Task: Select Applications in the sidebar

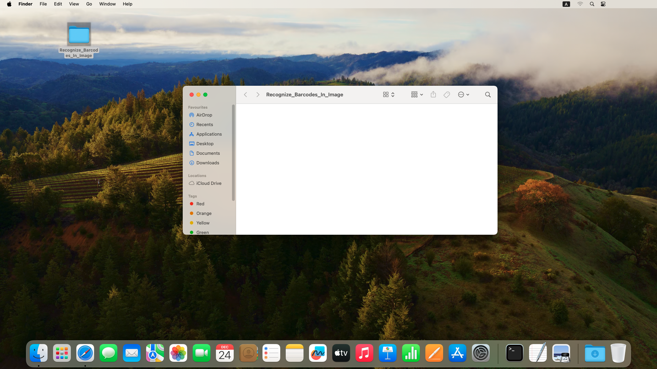Action: [209, 134]
